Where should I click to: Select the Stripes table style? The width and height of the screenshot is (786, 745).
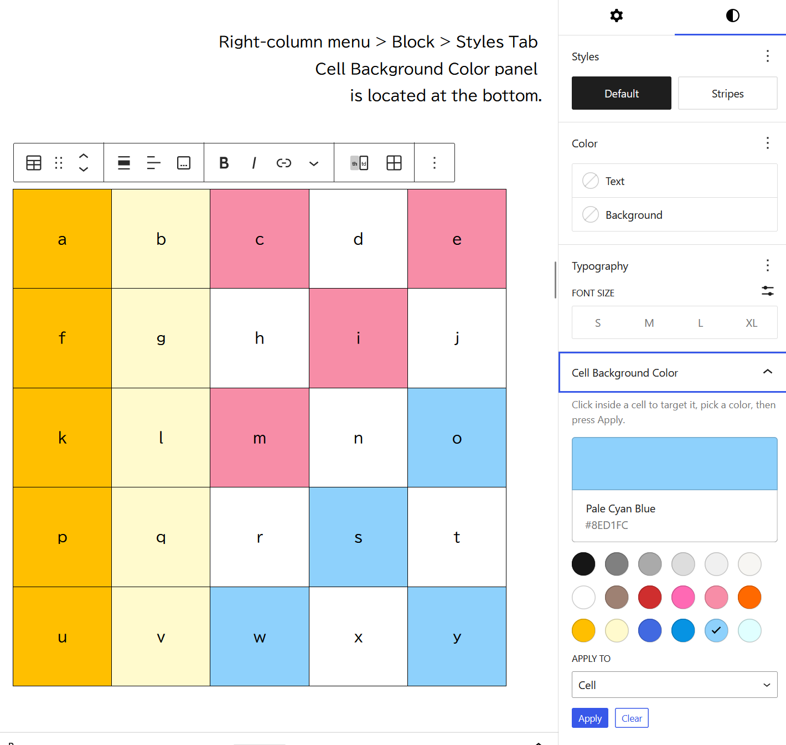click(727, 93)
